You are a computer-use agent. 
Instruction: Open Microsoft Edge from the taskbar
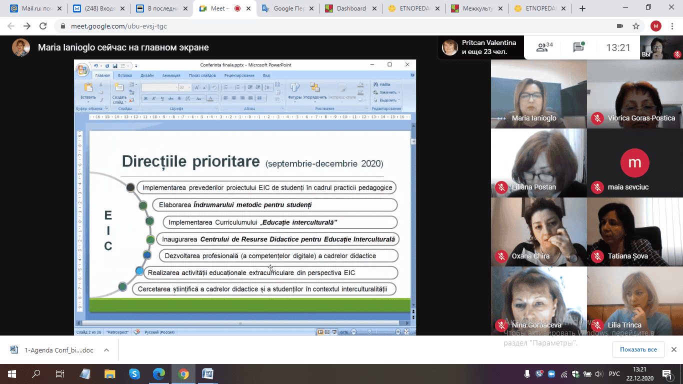(158, 373)
